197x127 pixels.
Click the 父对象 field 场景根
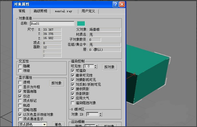coord(105,30)
